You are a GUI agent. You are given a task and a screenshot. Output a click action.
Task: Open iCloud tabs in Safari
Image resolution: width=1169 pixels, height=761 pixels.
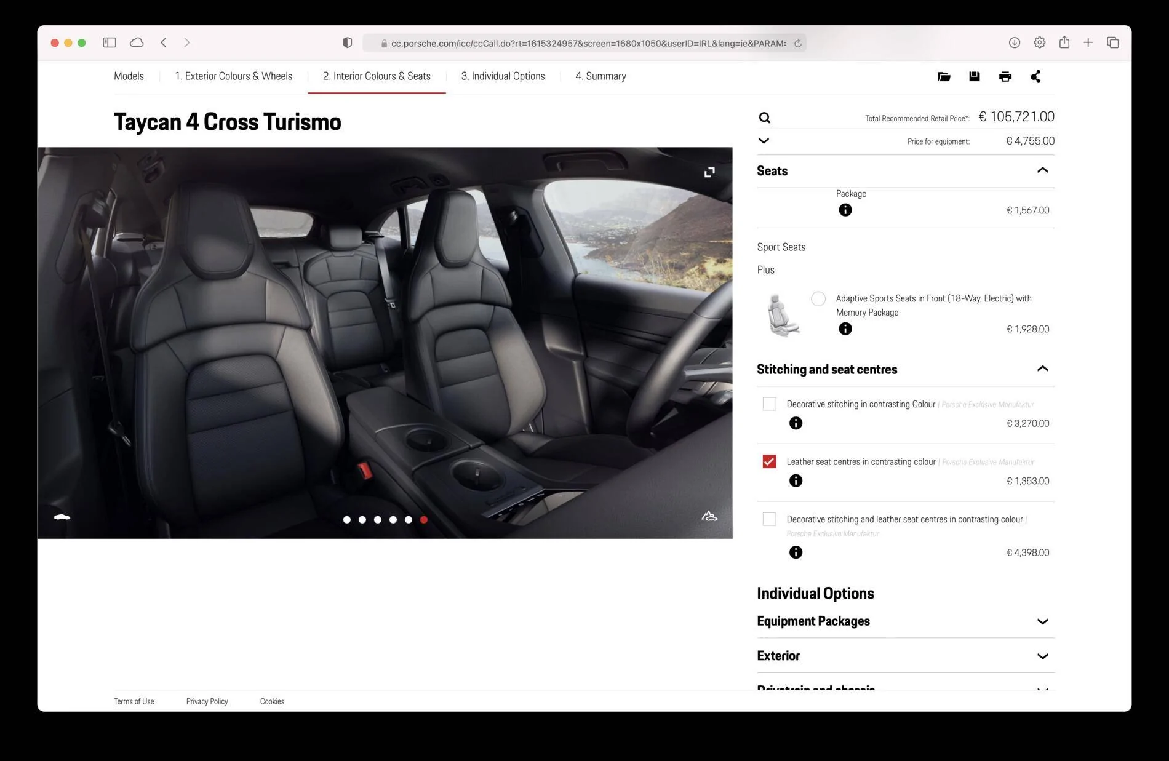coord(137,42)
